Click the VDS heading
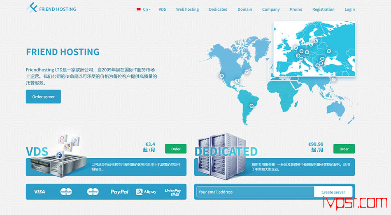 click(x=37, y=151)
